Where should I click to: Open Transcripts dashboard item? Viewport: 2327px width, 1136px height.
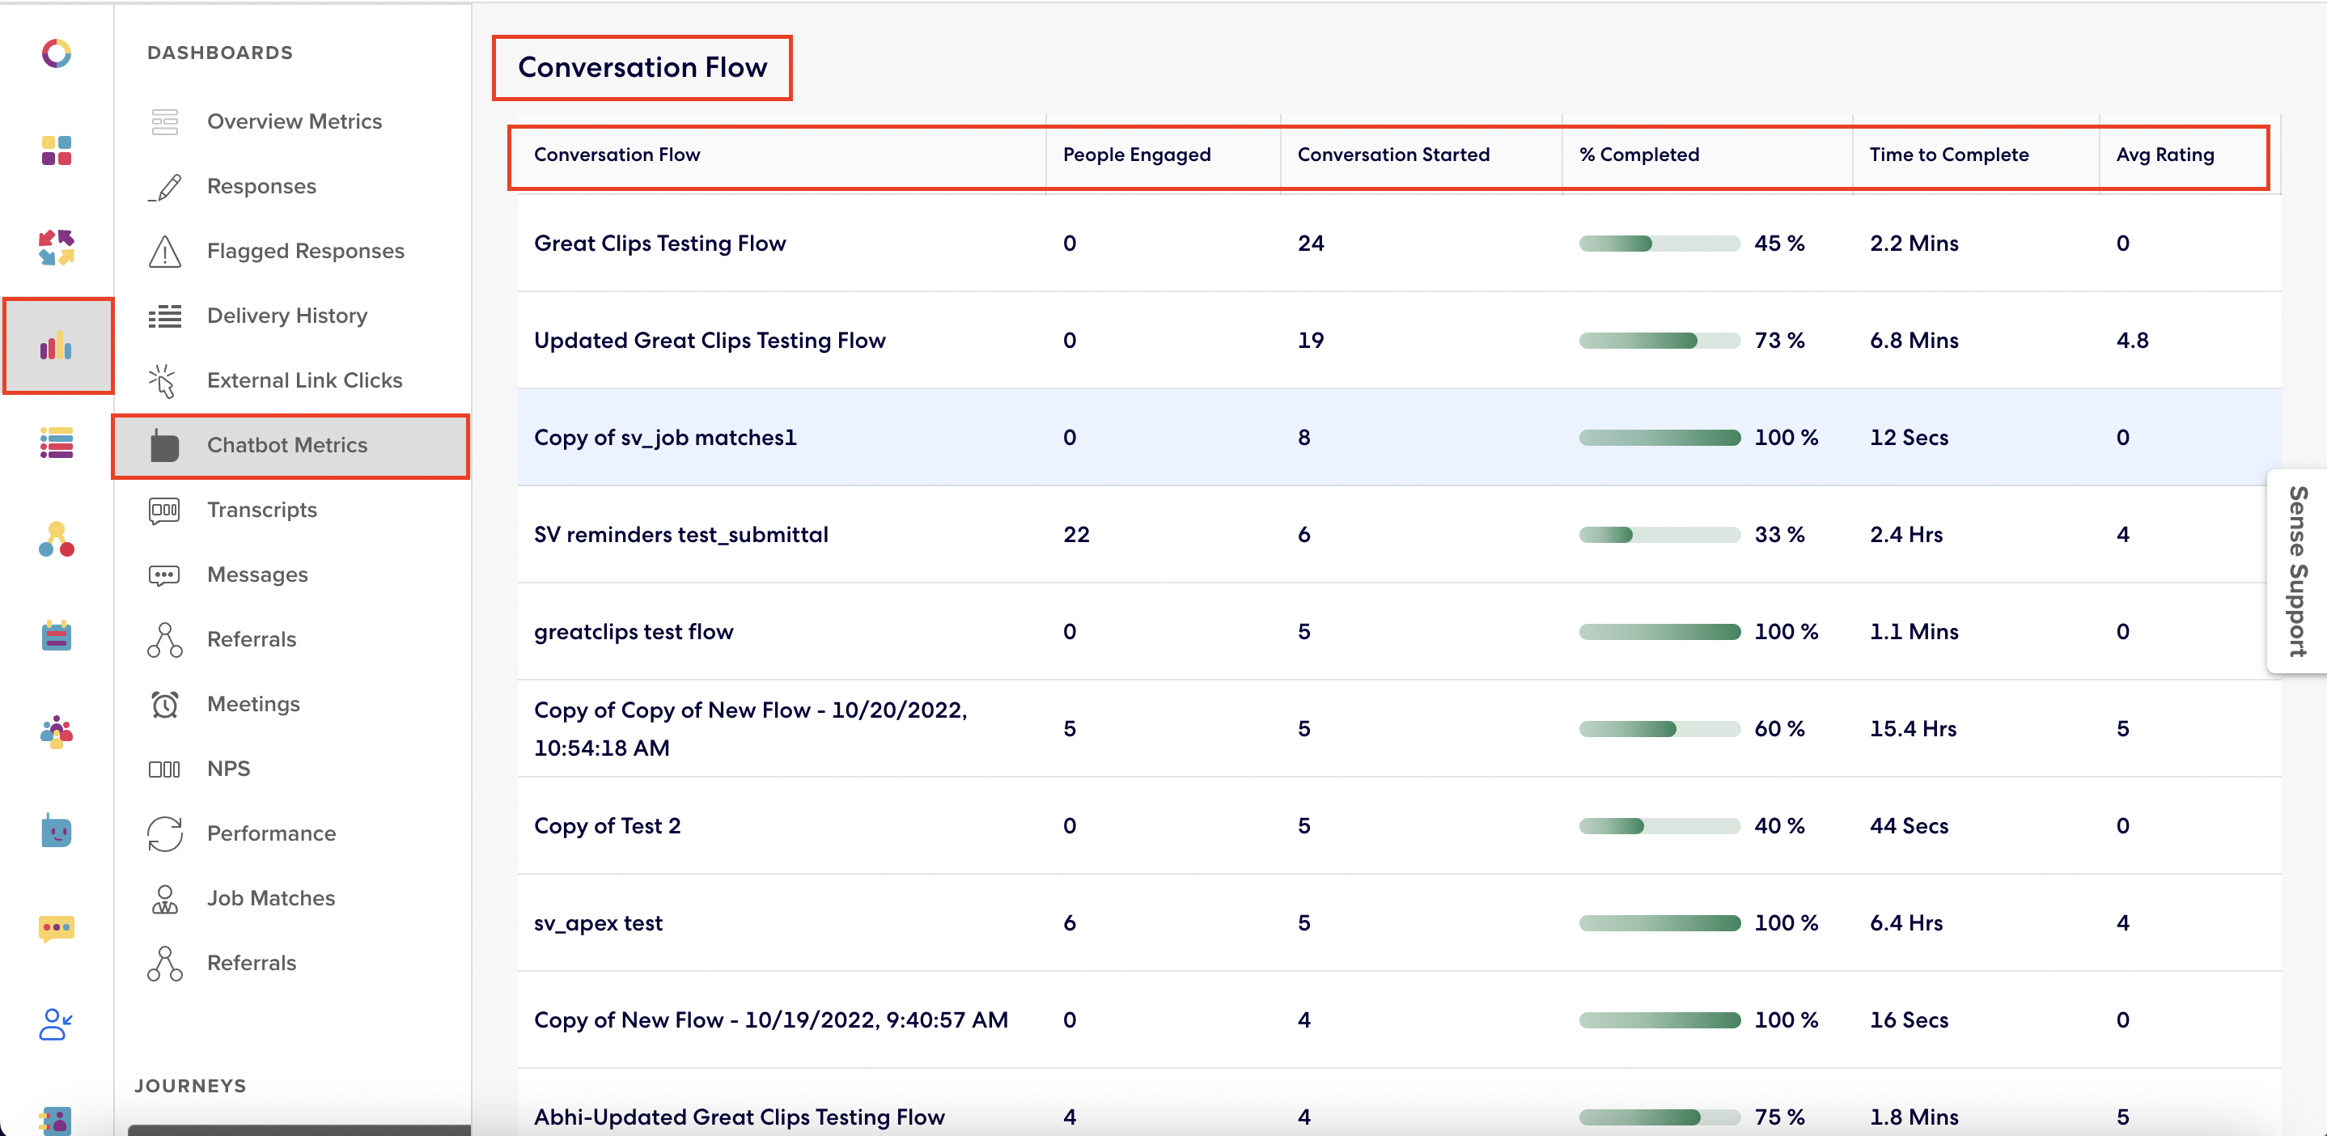point(262,511)
